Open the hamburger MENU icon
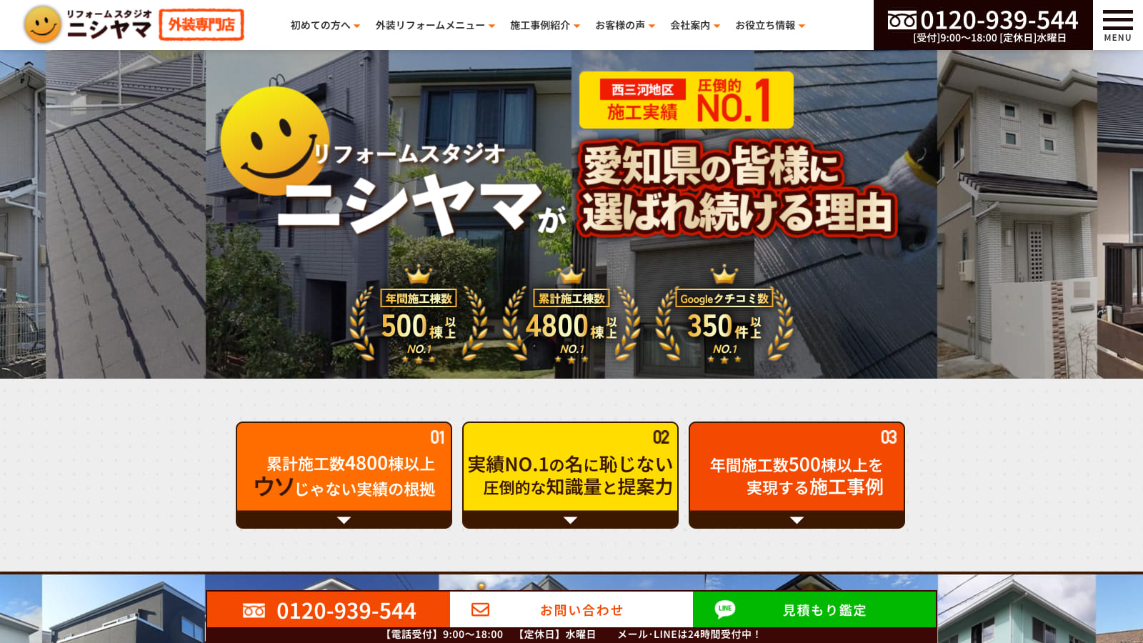 coord(1118,25)
